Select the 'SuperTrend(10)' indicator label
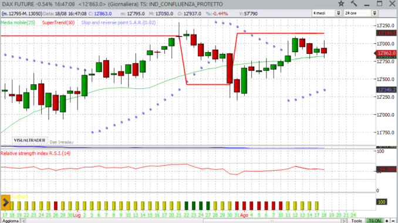The width and height of the screenshot is (398, 223). click(58, 22)
